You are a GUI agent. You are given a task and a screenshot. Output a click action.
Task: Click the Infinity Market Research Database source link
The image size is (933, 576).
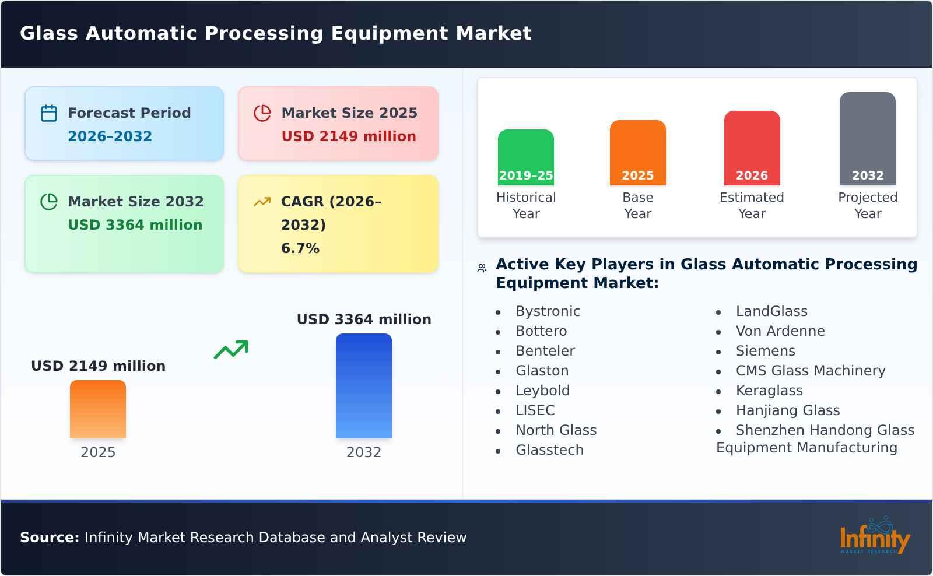pos(243,538)
